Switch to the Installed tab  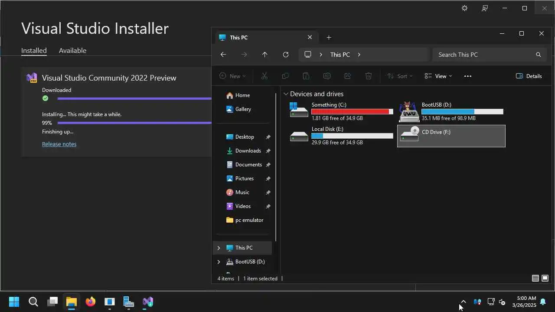[x=34, y=50]
